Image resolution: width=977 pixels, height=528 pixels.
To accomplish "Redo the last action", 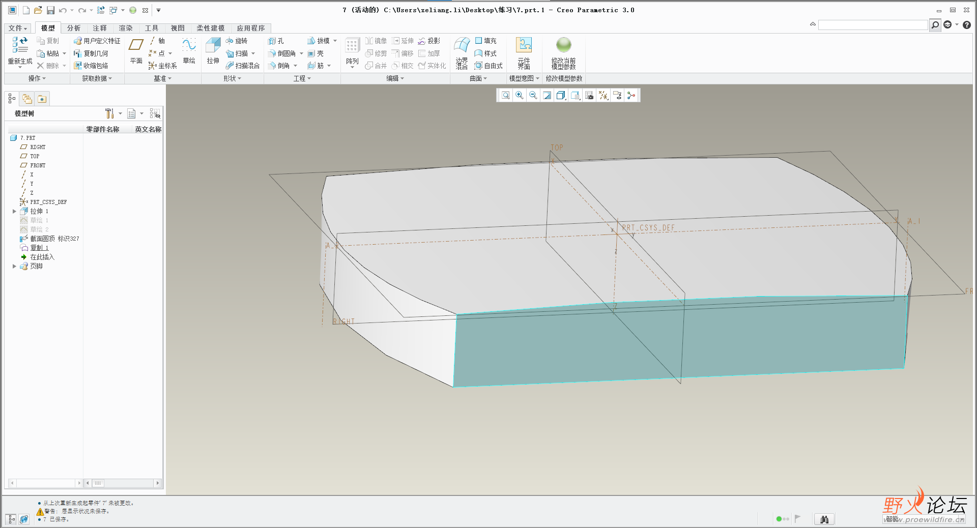I will click(82, 10).
